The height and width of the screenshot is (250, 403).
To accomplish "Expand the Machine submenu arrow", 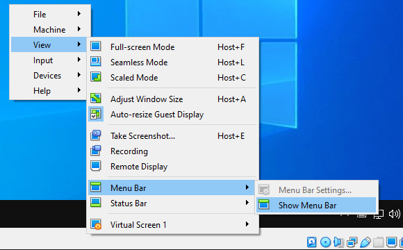I will click(x=79, y=29).
